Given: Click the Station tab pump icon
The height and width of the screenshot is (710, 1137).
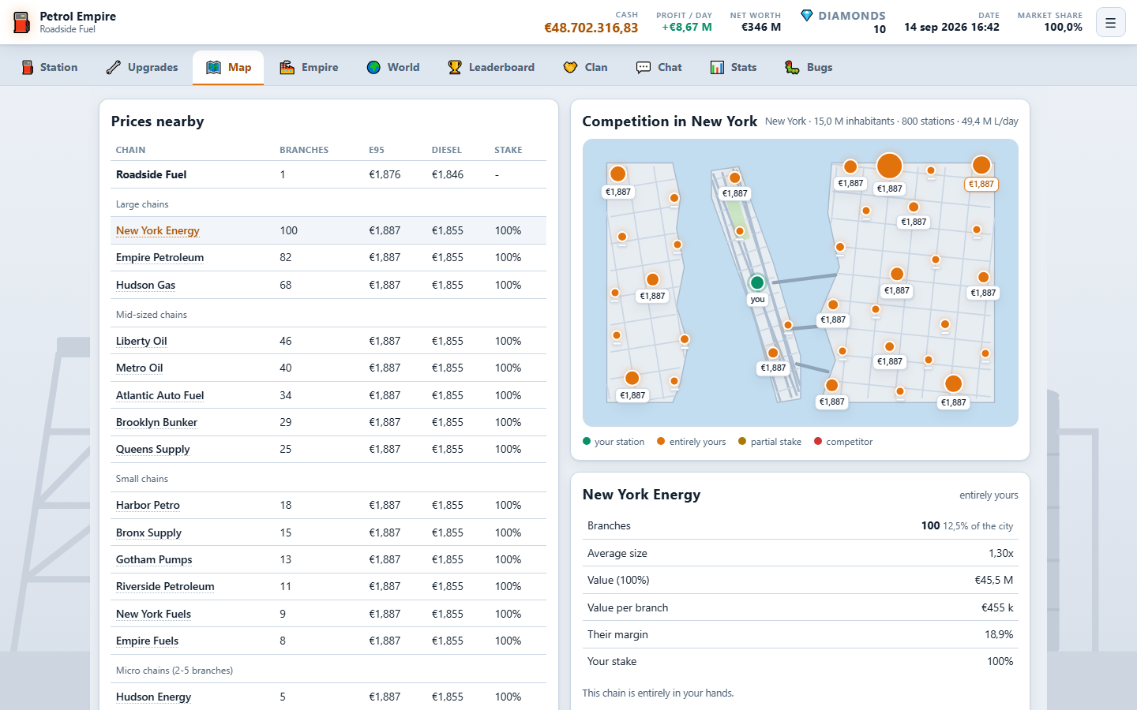Looking at the screenshot, I should [28, 67].
